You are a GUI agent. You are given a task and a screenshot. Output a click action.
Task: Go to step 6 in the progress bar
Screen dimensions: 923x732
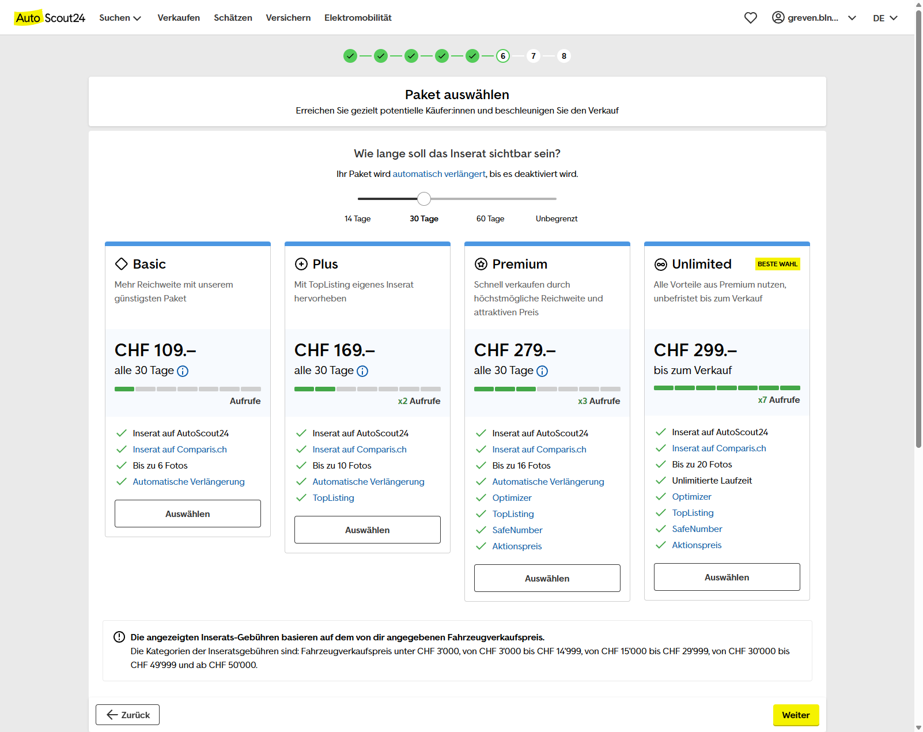(503, 56)
